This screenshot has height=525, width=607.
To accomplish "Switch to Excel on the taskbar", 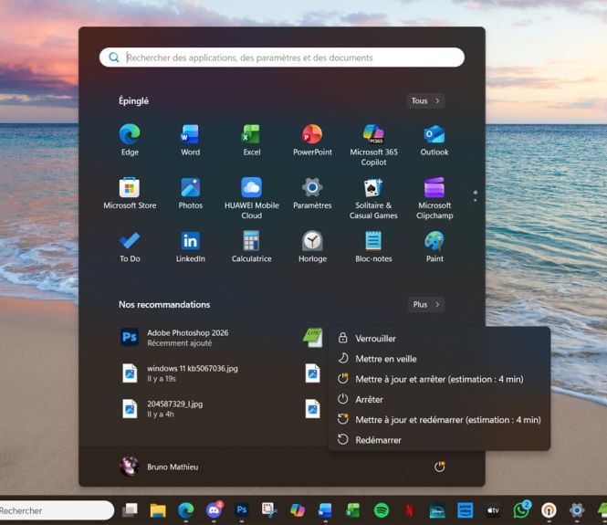I will point(353,510).
